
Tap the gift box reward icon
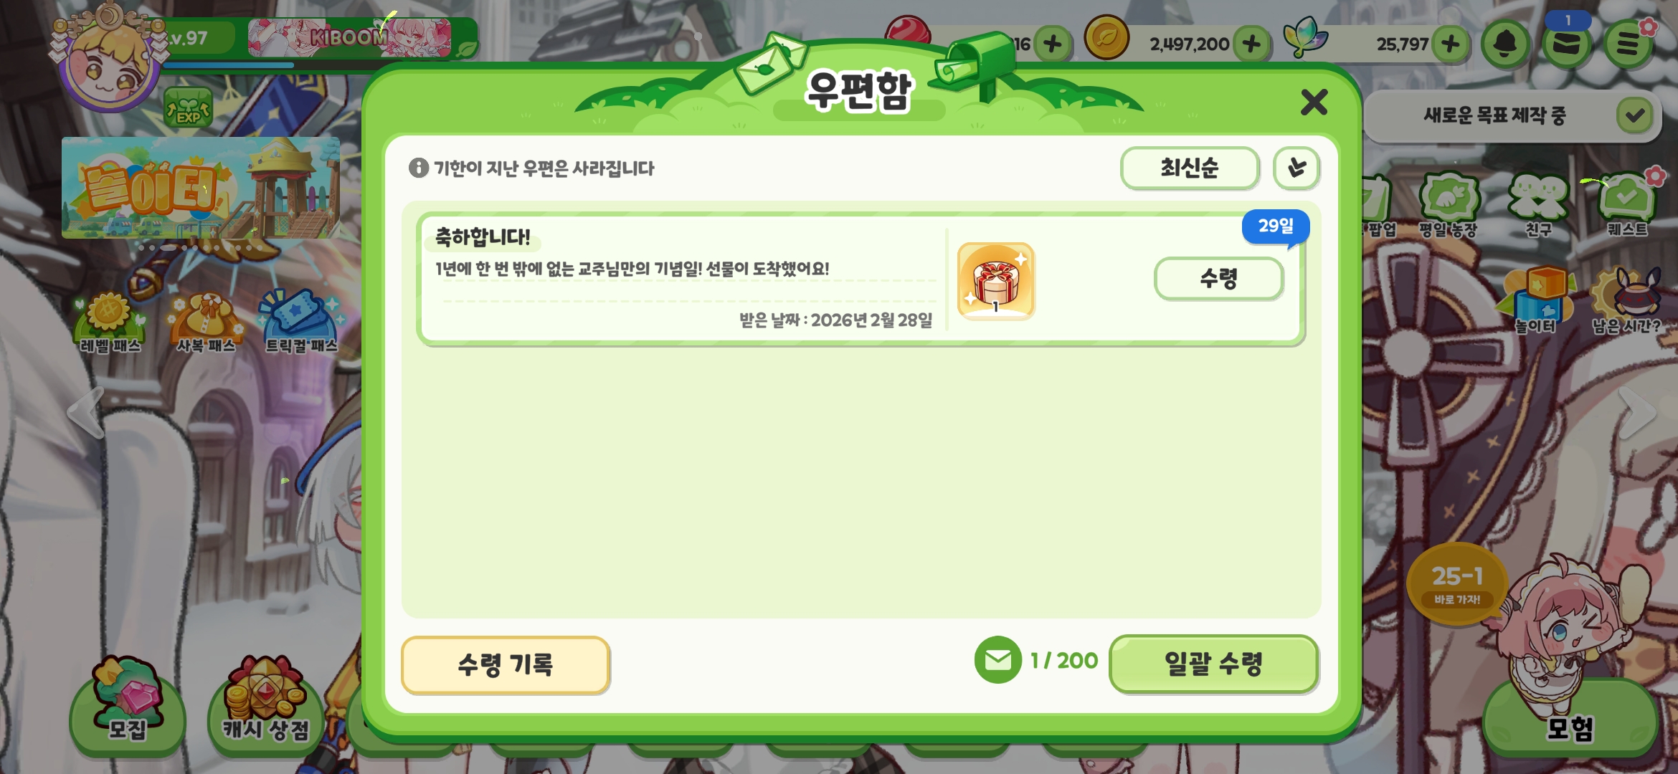[x=996, y=281]
